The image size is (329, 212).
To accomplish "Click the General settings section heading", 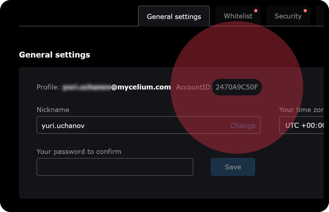I will (54, 55).
